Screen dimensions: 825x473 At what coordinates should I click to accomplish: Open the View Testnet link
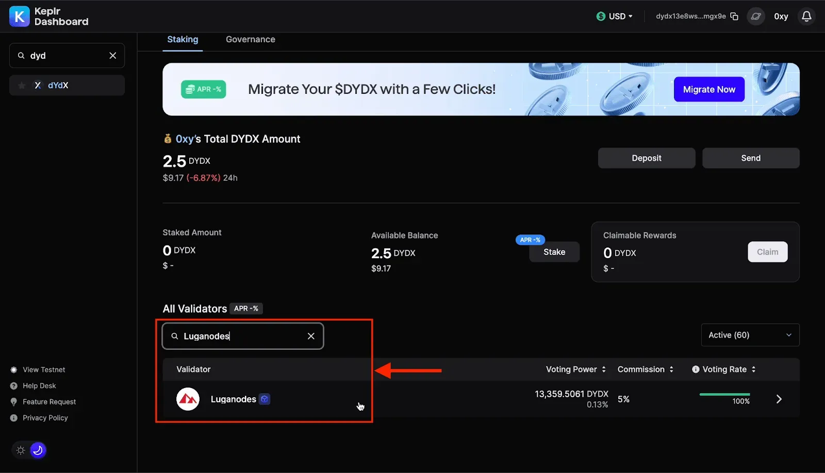click(44, 370)
